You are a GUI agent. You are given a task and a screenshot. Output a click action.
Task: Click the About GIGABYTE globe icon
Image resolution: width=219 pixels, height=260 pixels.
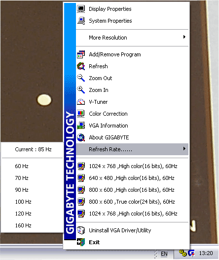point(81,137)
